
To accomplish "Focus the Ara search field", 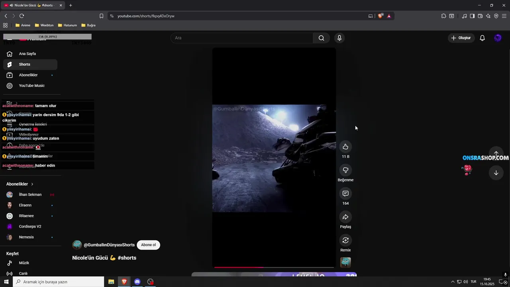I will pyautogui.click(x=242, y=38).
